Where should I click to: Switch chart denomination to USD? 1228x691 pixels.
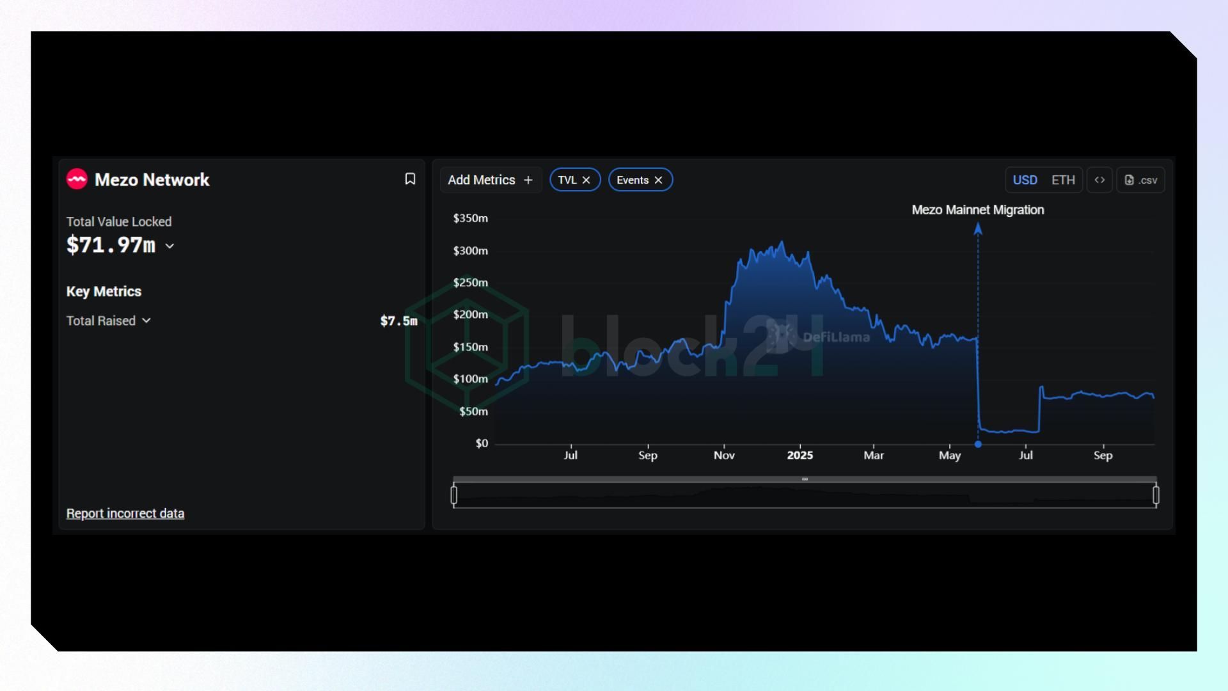pos(1025,180)
